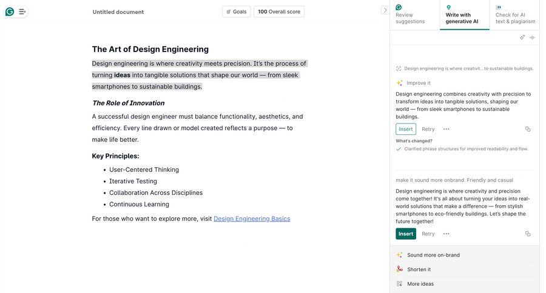Switch to Review suggestions tab
Image resolution: width=546 pixels, height=293 pixels.
[415, 15]
